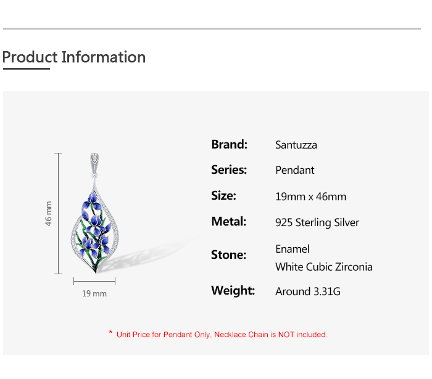
Task: Click the 925 Sterling Silver text
Action: click(317, 223)
